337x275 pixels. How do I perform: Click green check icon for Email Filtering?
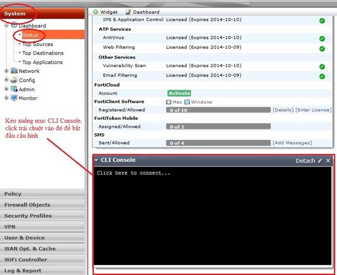[322, 76]
